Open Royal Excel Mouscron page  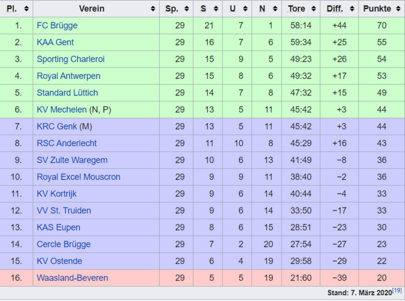point(79,177)
